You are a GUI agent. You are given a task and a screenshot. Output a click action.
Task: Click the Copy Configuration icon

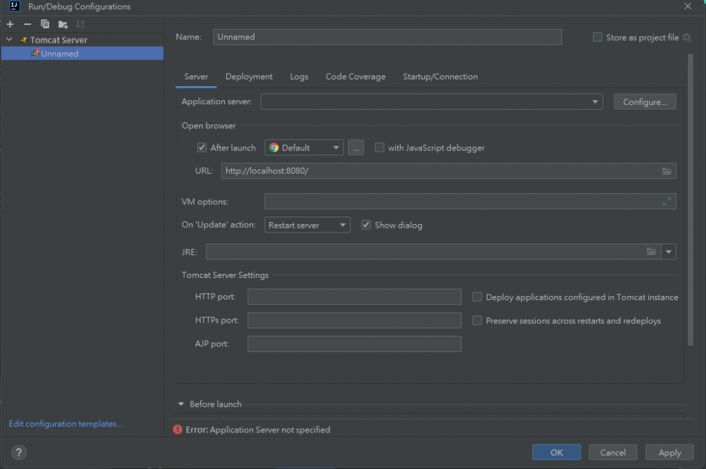pyautogui.click(x=45, y=24)
